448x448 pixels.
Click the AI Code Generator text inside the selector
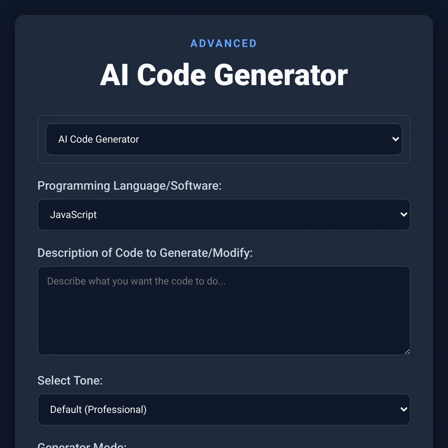point(99,139)
